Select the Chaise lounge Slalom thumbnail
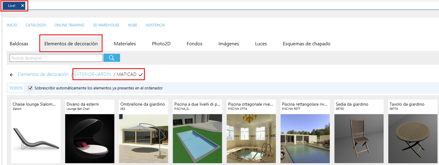The height and width of the screenshot is (165, 439). click(36, 131)
